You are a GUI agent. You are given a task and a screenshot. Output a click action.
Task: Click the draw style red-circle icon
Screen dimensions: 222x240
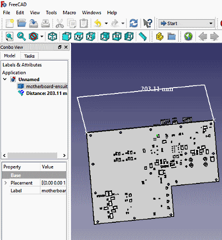34,36
